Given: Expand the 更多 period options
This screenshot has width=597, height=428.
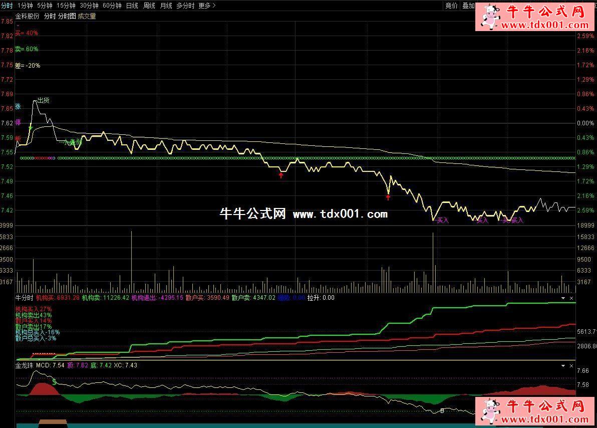Looking at the screenshot, I should tap(207, 6).
